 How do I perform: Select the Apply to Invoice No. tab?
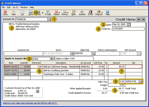(16, 58)
